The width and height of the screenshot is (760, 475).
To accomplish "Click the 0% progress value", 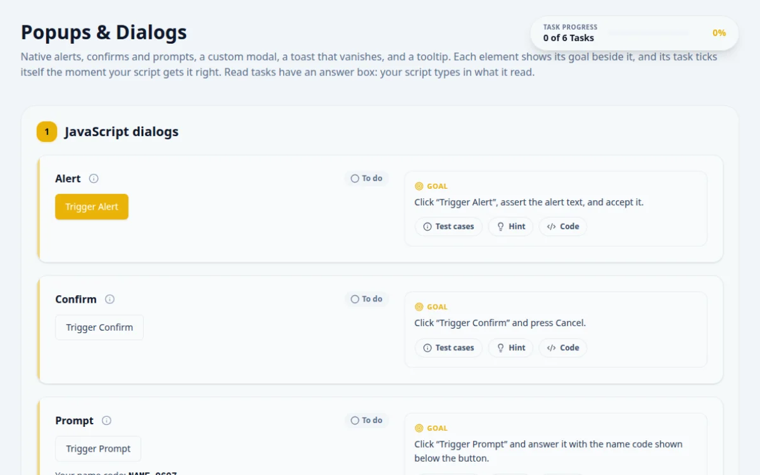I will click(719, 33).
